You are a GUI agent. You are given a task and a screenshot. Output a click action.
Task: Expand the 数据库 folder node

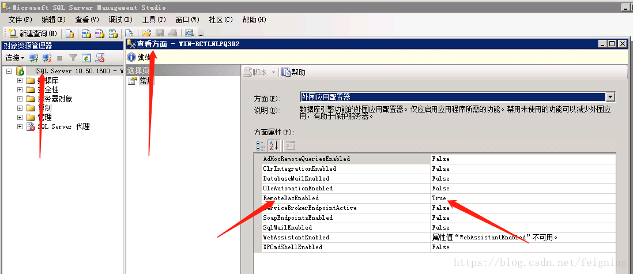click(20, 80)
